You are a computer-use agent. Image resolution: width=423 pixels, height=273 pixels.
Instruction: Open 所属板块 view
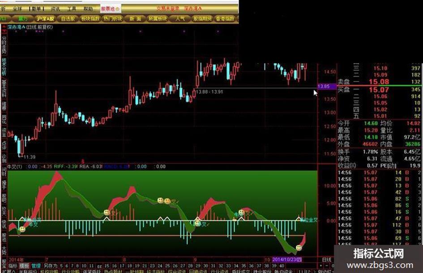tap(158, 19)
